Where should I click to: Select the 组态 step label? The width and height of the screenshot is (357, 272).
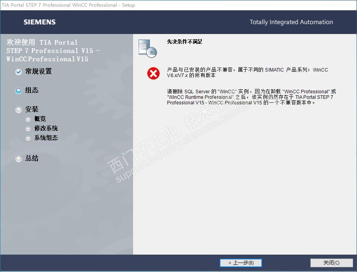click(x=32, y=90)
